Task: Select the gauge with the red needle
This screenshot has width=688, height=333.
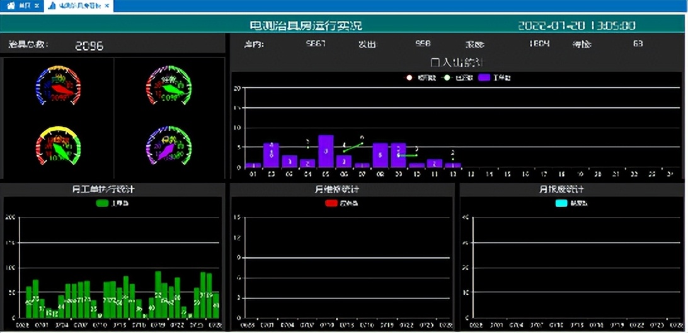Action: pyautogui.click(x=59, y=85)
